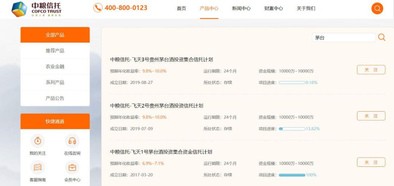Follow 飞天1号 product with 关注 button
394x186 pixels.
[x=371, y=162]
